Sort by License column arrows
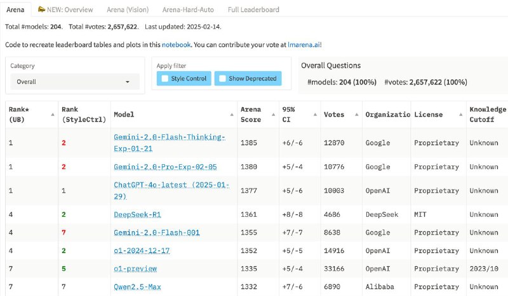Screen dimensions: 508x296 460,114
